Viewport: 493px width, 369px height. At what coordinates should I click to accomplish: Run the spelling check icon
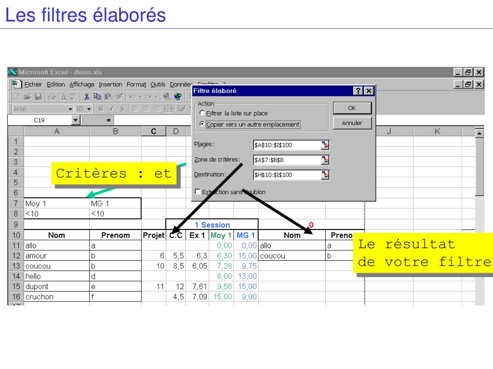(73, 97)
